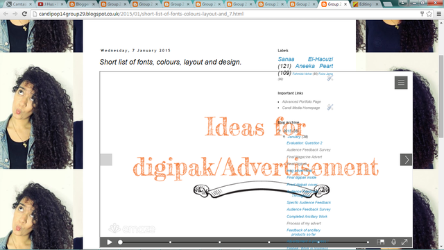The image size is (444, 250).
Task: Open Advanced Portfolio Page link
Action: click(301, 101)
